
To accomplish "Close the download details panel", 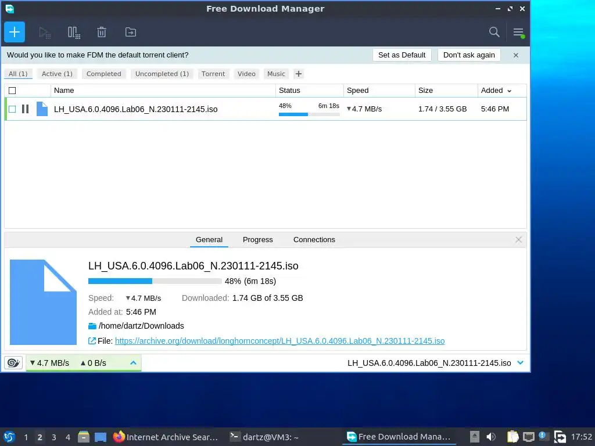I will 518,240.
